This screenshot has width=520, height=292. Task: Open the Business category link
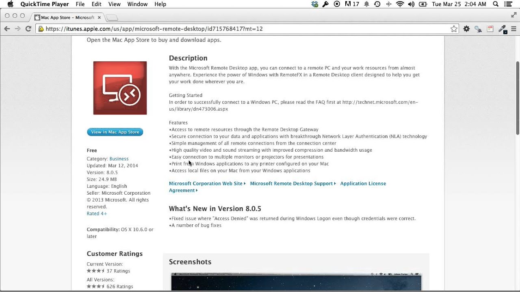[119, 159]
